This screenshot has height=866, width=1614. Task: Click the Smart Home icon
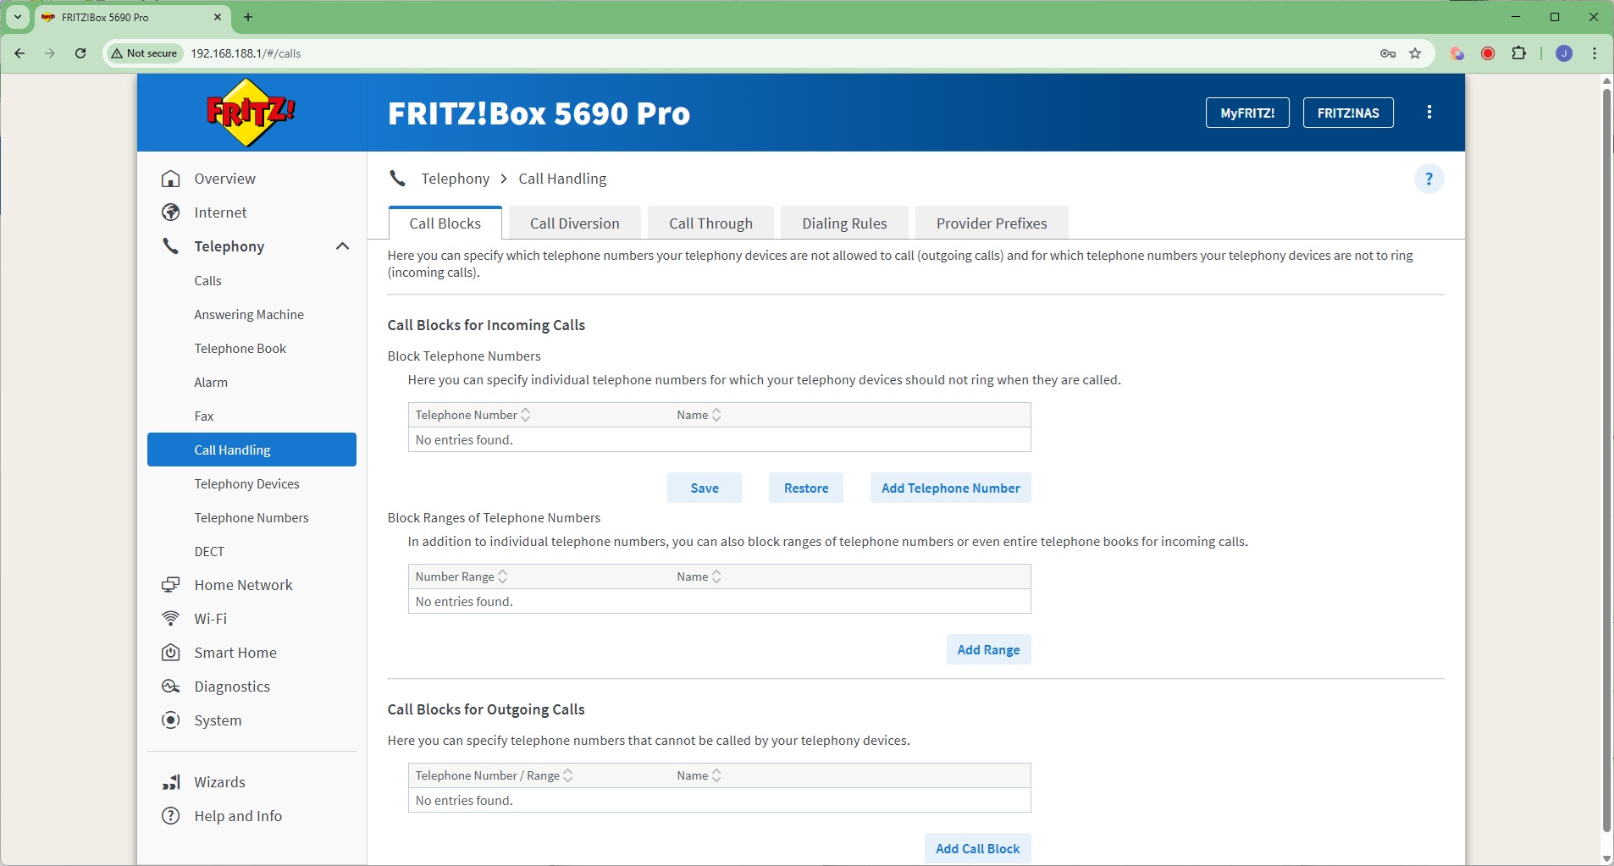171,653
